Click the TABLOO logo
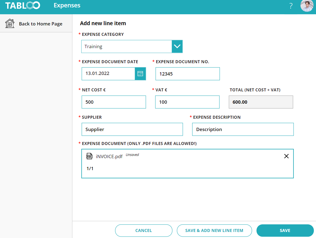This screenshot has height=238, width=316. coord(23,5)
